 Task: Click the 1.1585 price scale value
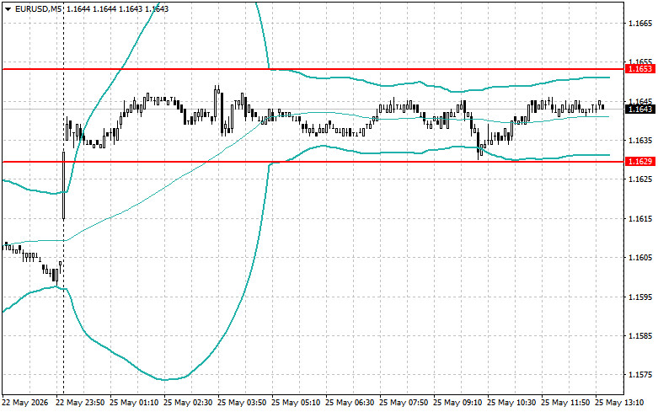coord(640,336)
